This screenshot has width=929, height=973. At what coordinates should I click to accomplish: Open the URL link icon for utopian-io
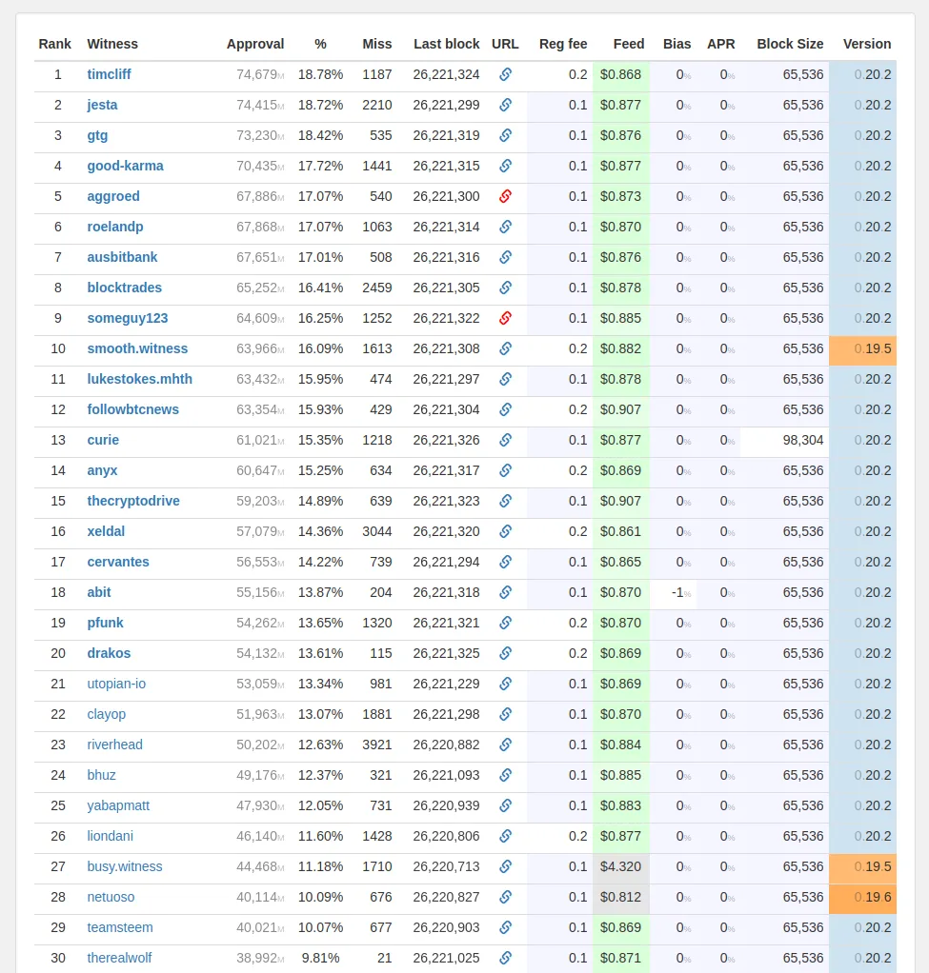(x=506, y=684)
